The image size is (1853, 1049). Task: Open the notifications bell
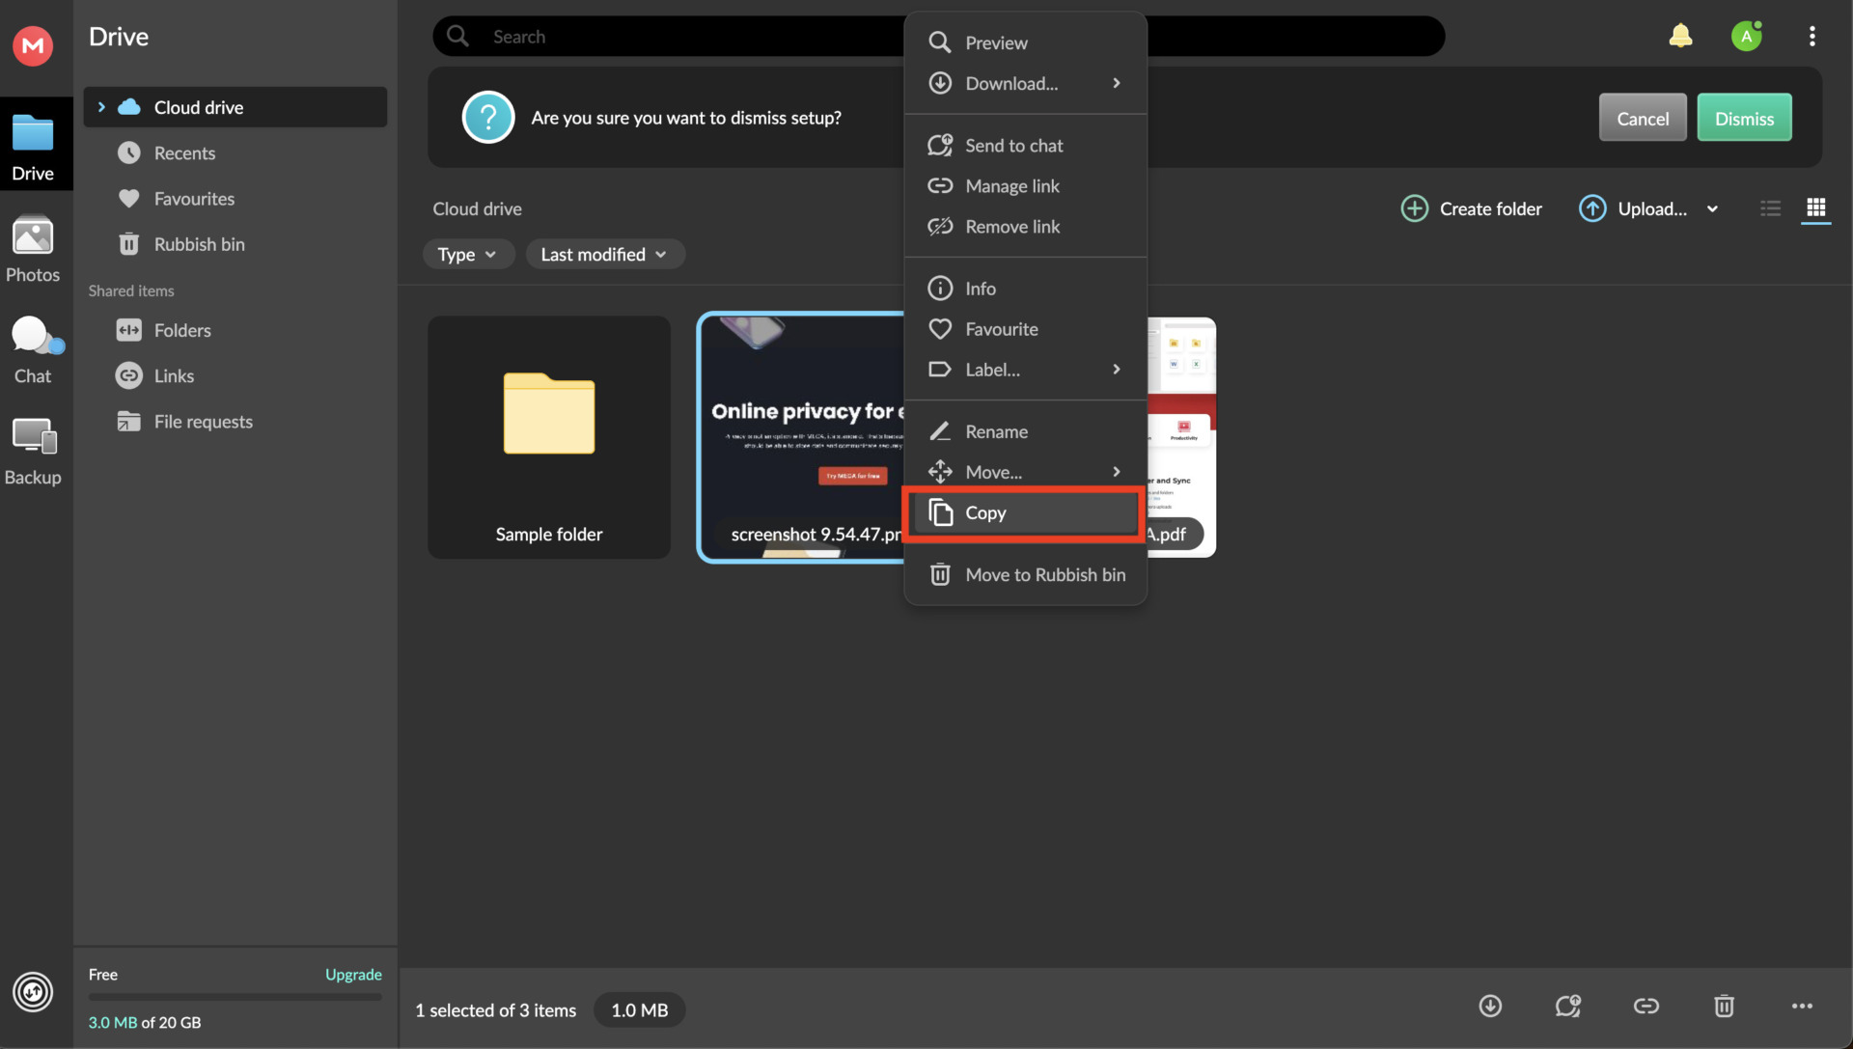(x=1680, y=35)
